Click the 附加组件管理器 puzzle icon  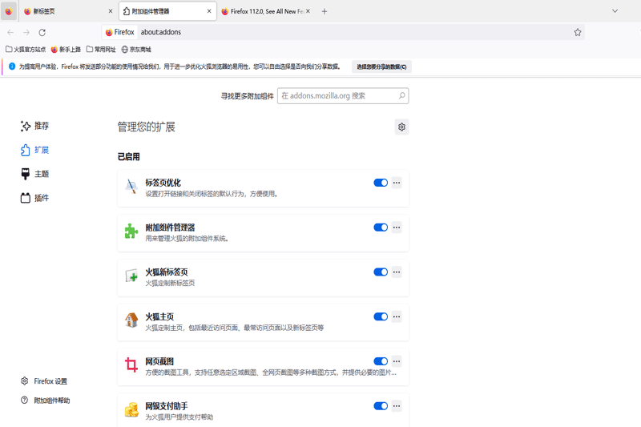point(131,232)
